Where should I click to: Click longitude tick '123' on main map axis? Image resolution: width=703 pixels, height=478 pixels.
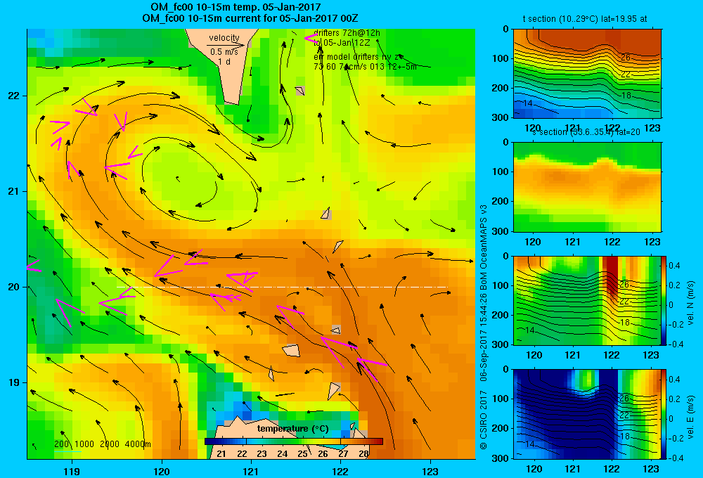click(x=430, y=471)
